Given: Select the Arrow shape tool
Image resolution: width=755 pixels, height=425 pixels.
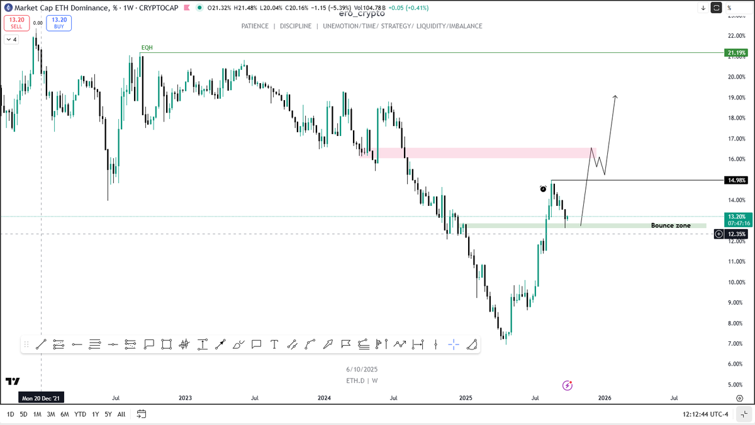Looking at the screenshot, I should click(x=328, y=344).
